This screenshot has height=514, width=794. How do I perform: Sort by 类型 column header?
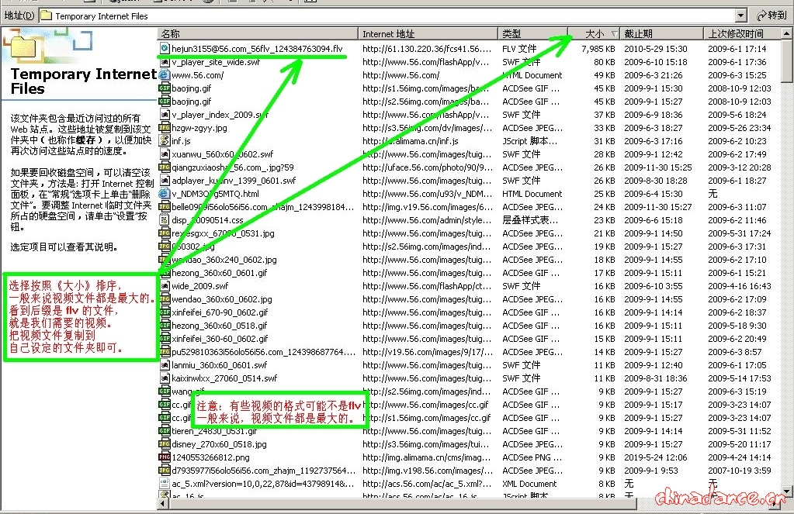click(x=532, y=34)
